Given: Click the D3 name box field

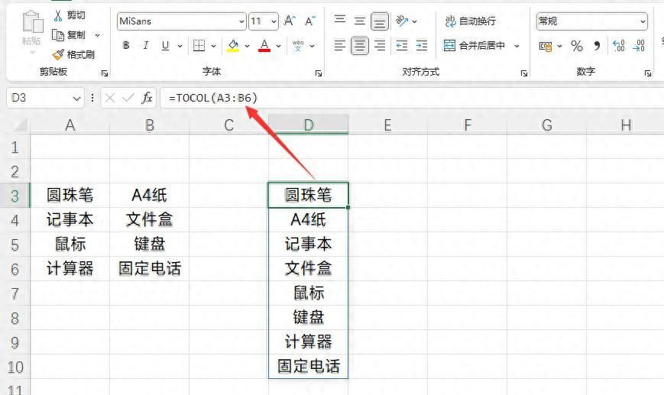Looking at the screenshot, I should [45, 98].
